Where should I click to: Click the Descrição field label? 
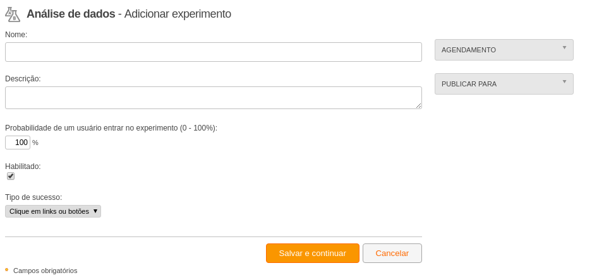23,78
